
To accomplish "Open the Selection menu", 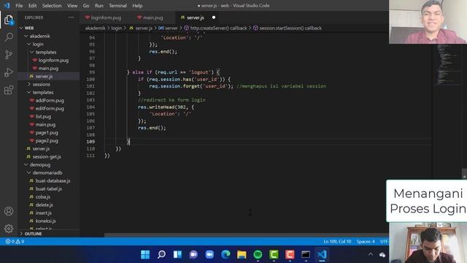I will pos(52,5).
